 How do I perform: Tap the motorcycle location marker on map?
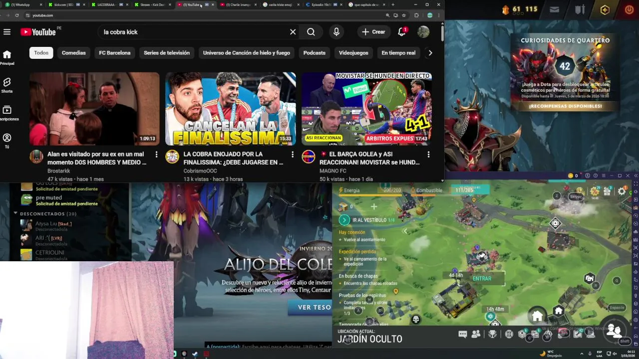point(481,256)
